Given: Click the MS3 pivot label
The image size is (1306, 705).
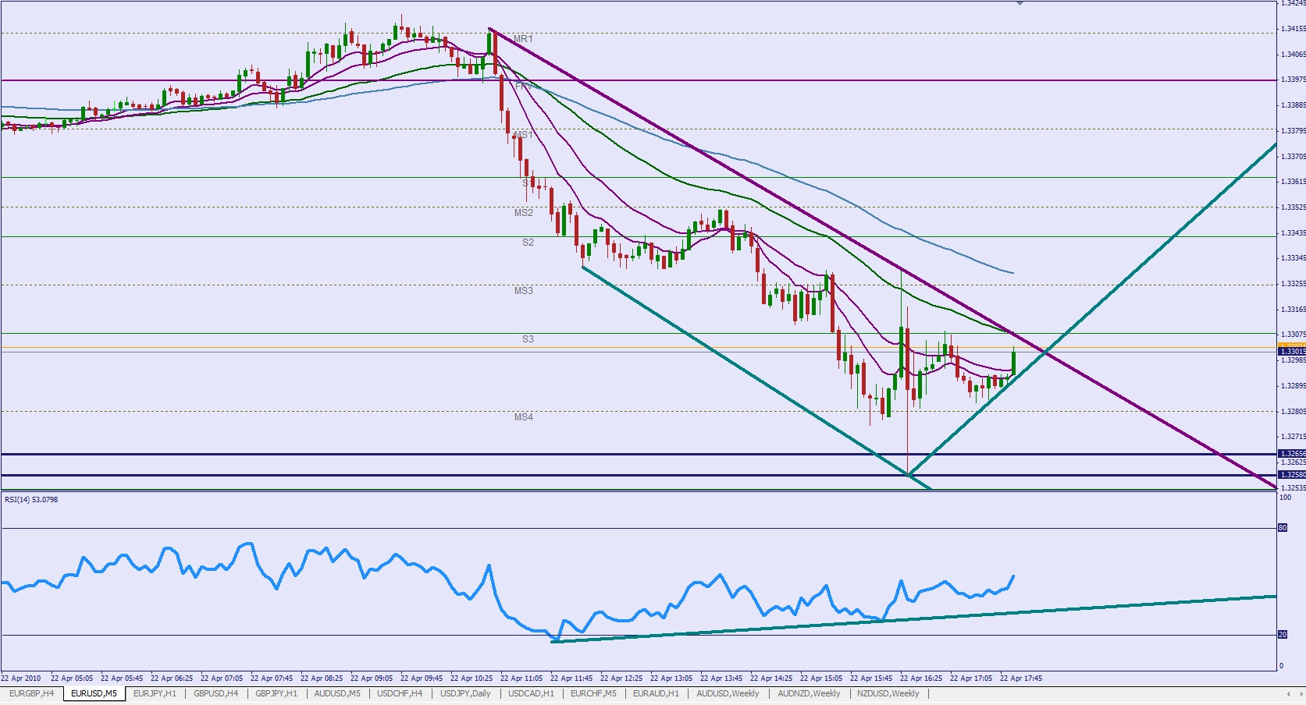Looking at the screenshot, I should 524,291.
